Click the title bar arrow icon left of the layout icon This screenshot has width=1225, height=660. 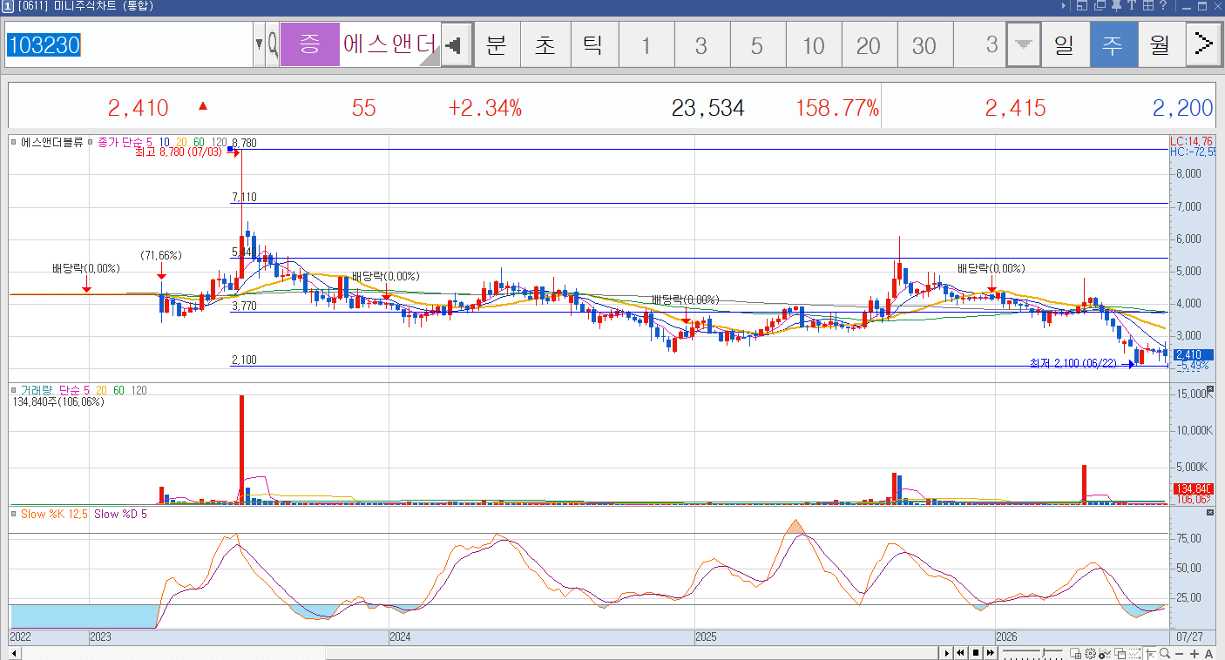click(x=1064, y=6)
